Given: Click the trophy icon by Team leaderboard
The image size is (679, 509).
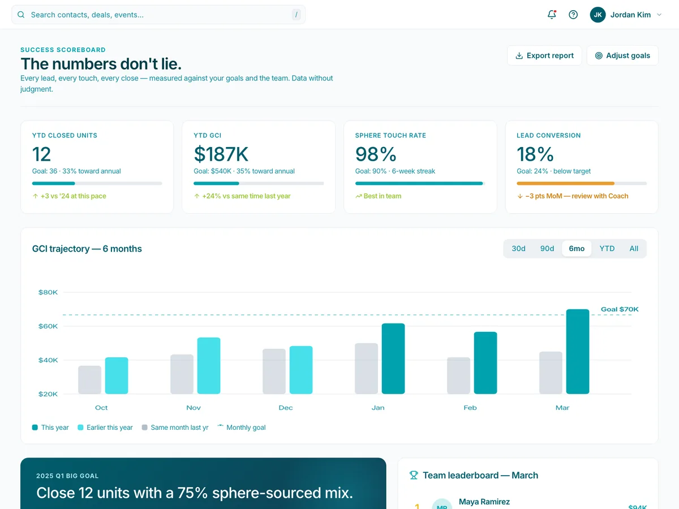Looking at the screenshot, I should tap(414, 475).
